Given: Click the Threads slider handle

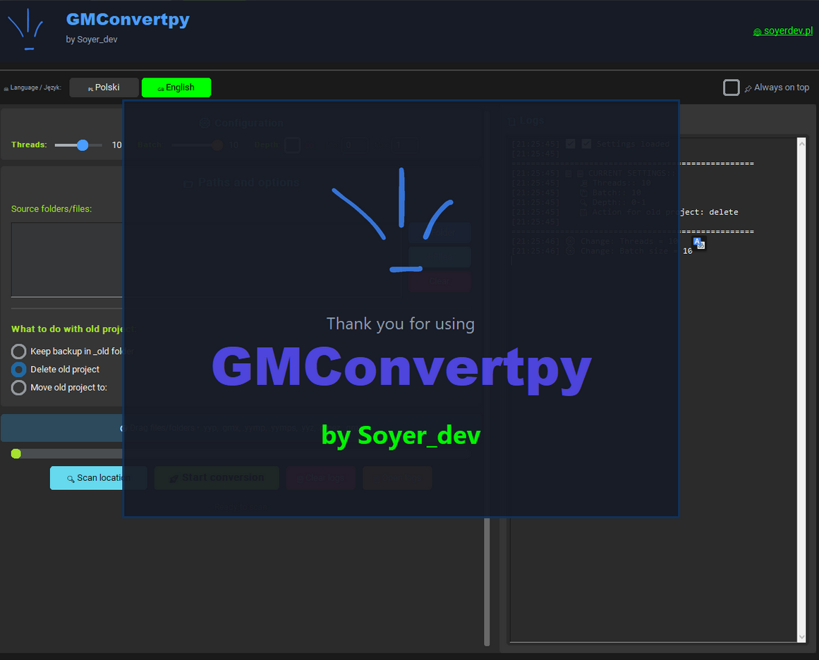Looking at the screenshot, I should click(x=83, y=145).
